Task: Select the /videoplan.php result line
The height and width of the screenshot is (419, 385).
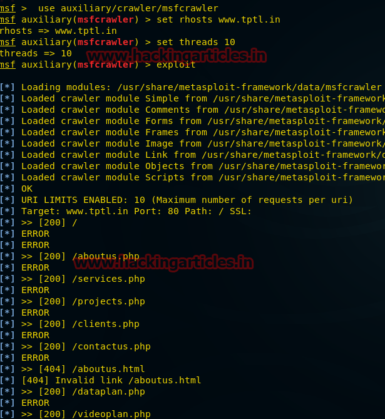Action: coord(86,414)
